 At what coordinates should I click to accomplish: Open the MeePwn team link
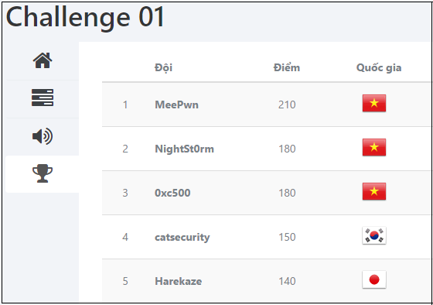(x=176, y=105)
